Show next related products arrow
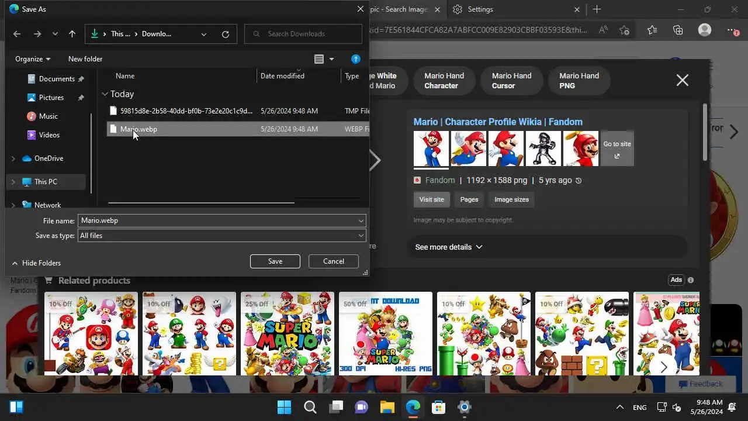The width and height of the screenshot is (748, 421). tap(663, 367)
